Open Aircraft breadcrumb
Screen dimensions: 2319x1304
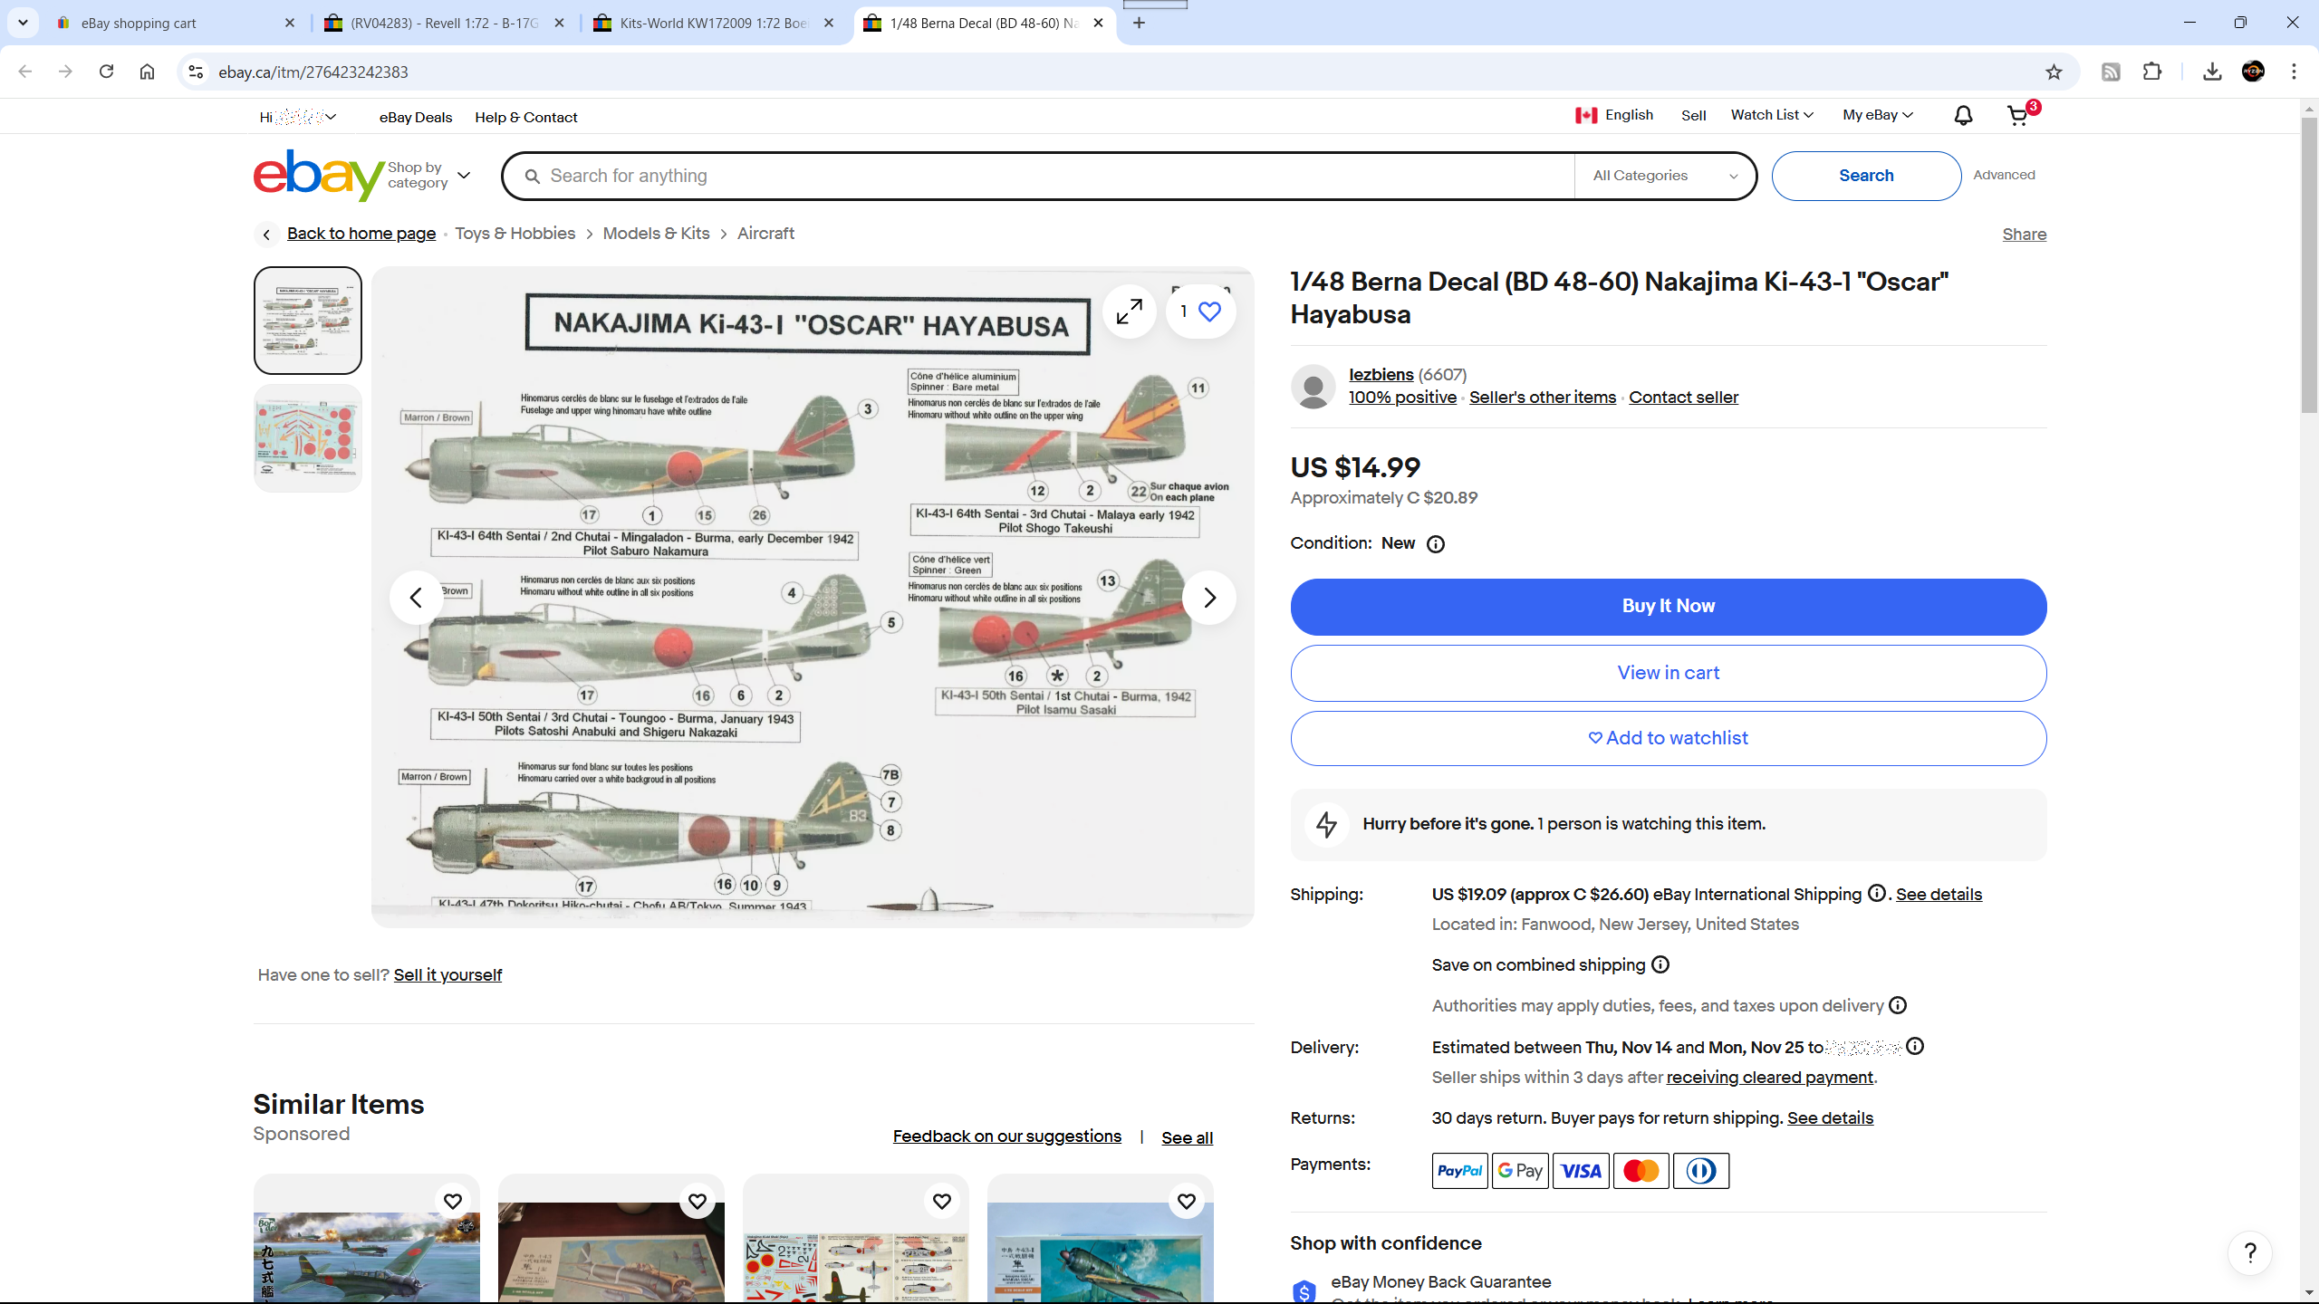point(765,234)
